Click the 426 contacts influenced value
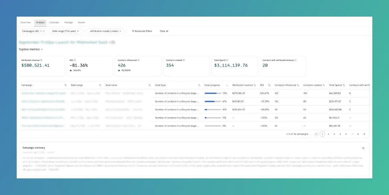 tap(122, 65)
